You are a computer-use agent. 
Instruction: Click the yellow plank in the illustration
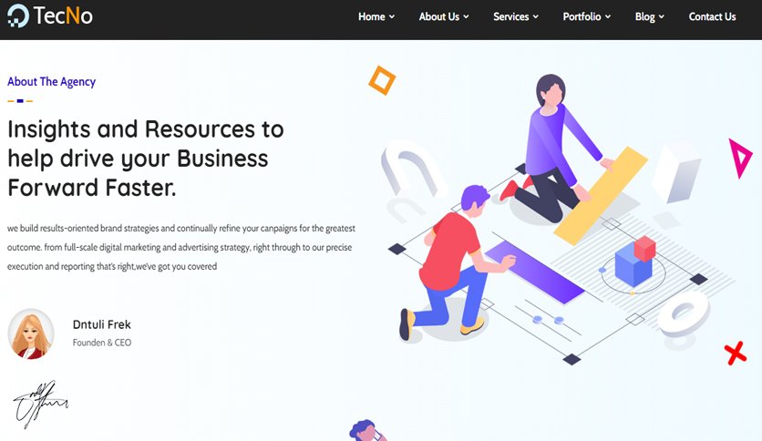pos(602,196)
